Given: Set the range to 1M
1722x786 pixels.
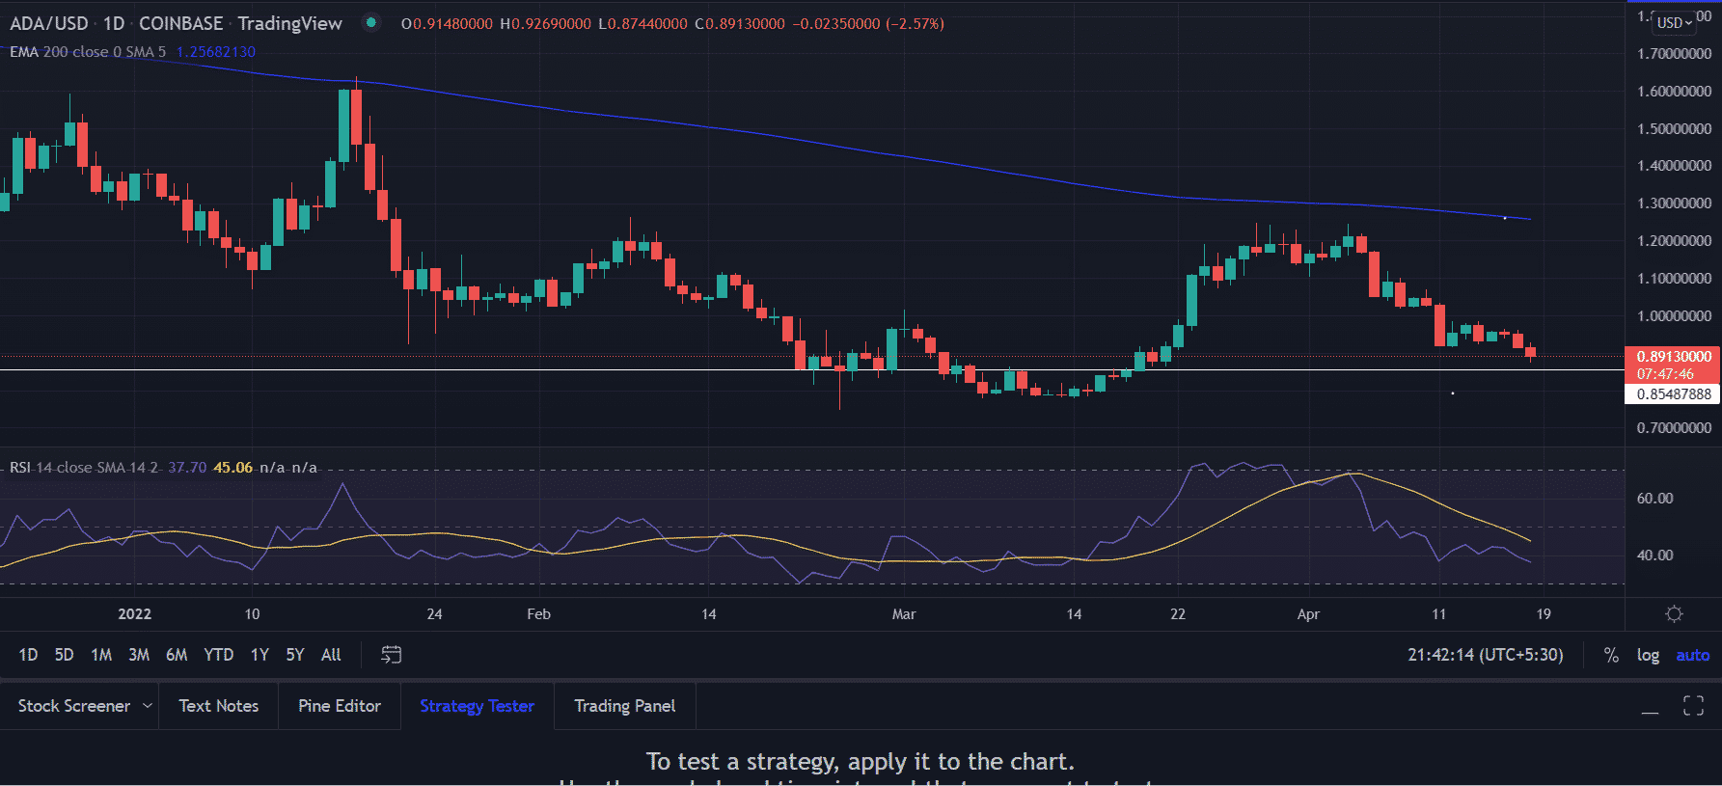Looking at the screenshot, I should [101, 655].
